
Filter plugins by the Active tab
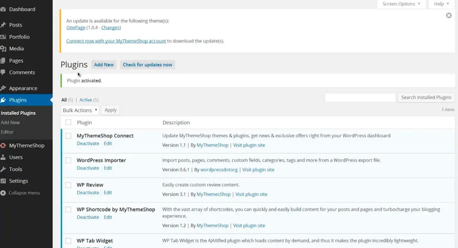(86, 100)
